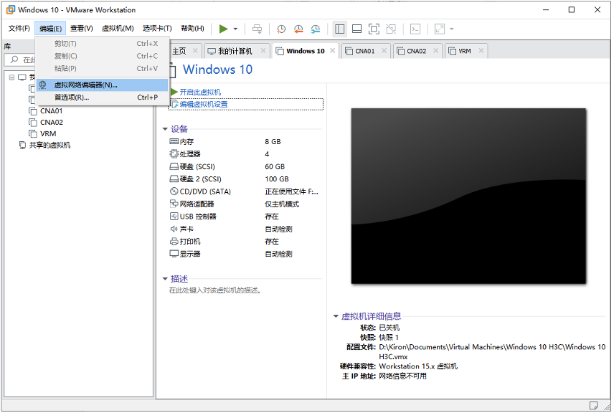Click the virtual machine screen preview thumbnail
Image resolution: width=614 pixels, height=413 pixels.
(468, 196)
